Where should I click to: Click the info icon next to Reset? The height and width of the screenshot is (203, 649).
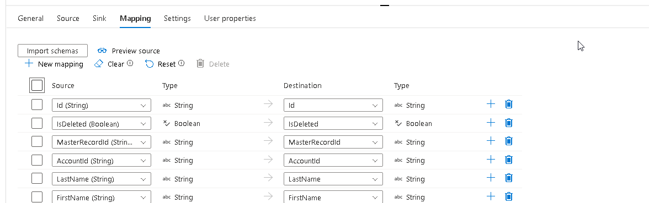(x=181, y=64)
